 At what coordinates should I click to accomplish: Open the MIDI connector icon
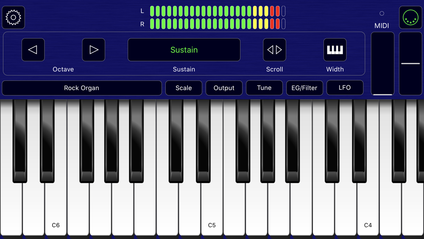click(x=410, y=17)
